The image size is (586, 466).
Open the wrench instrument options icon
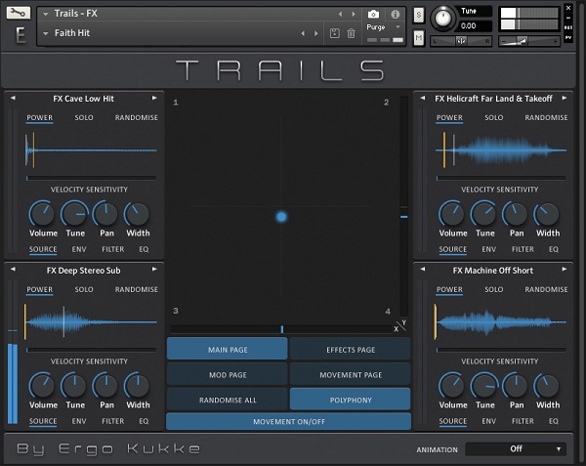tap(19, 13)
